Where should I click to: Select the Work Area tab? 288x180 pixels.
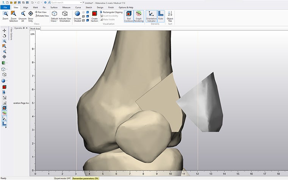[35, 29]
